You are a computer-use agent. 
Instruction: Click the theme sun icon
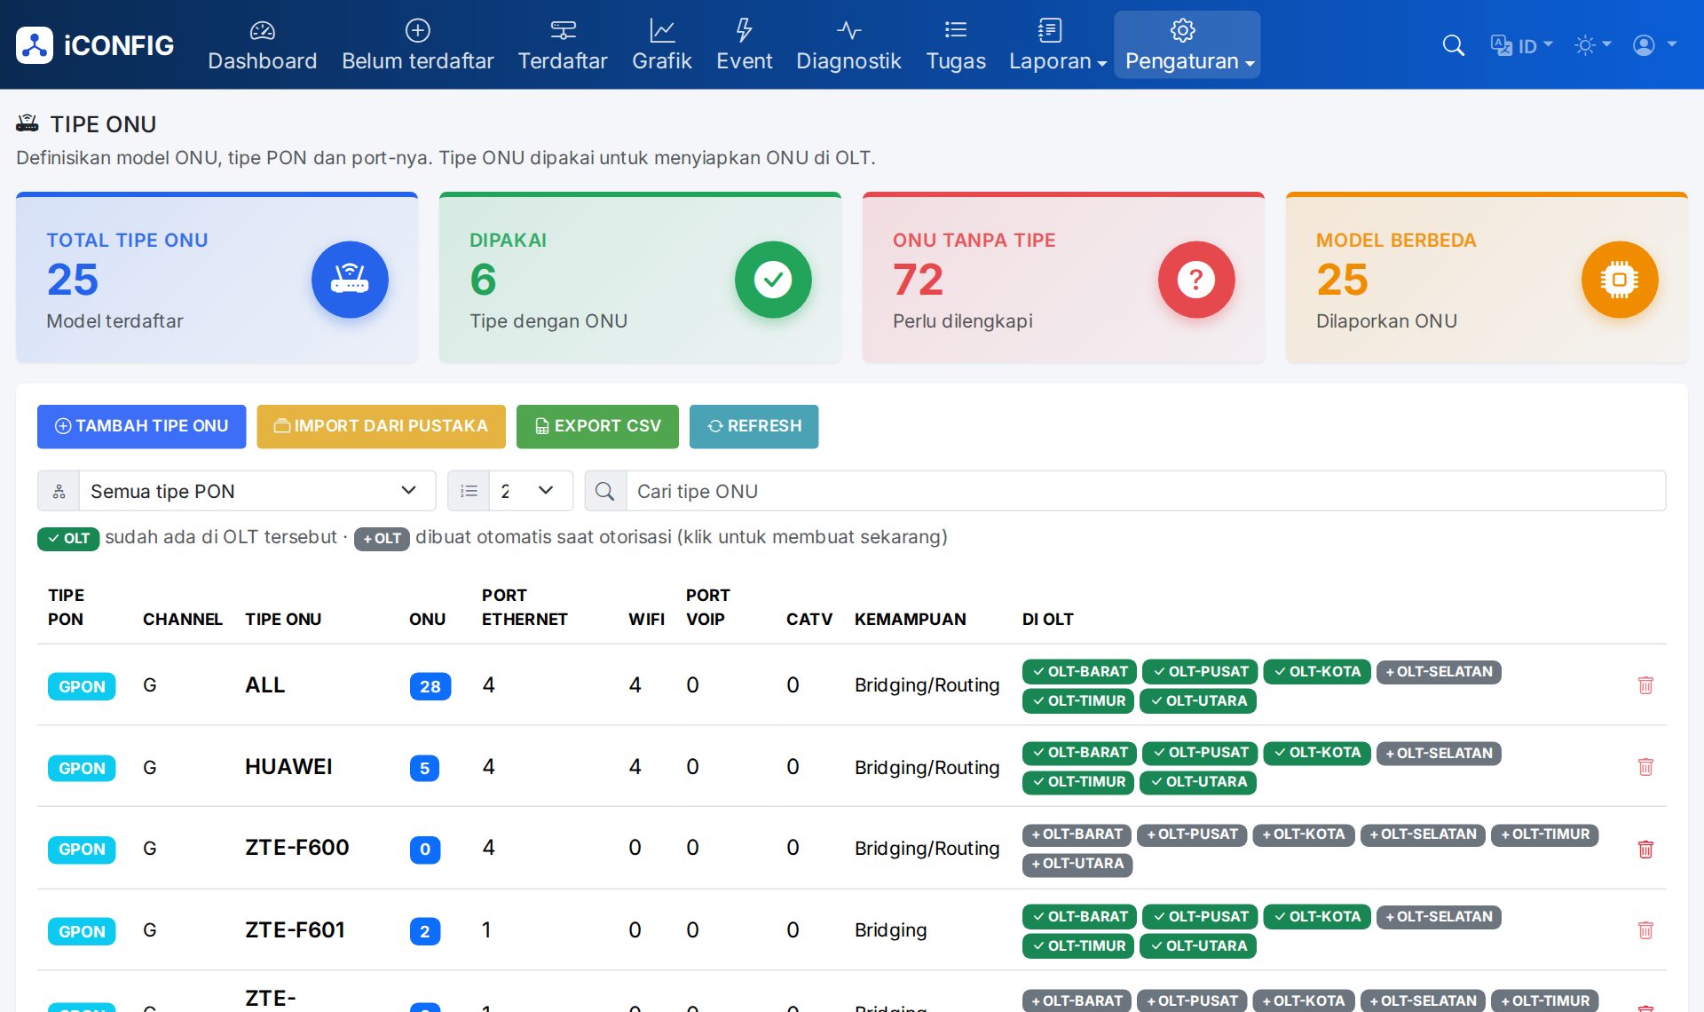pyautogui.click(x=1584, y=45)
